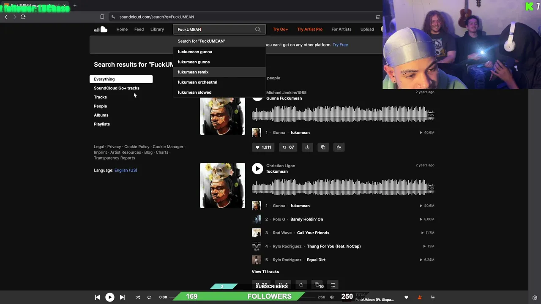Click Try Artist Pro link
The image size is (541, 304).
point(310,30)
